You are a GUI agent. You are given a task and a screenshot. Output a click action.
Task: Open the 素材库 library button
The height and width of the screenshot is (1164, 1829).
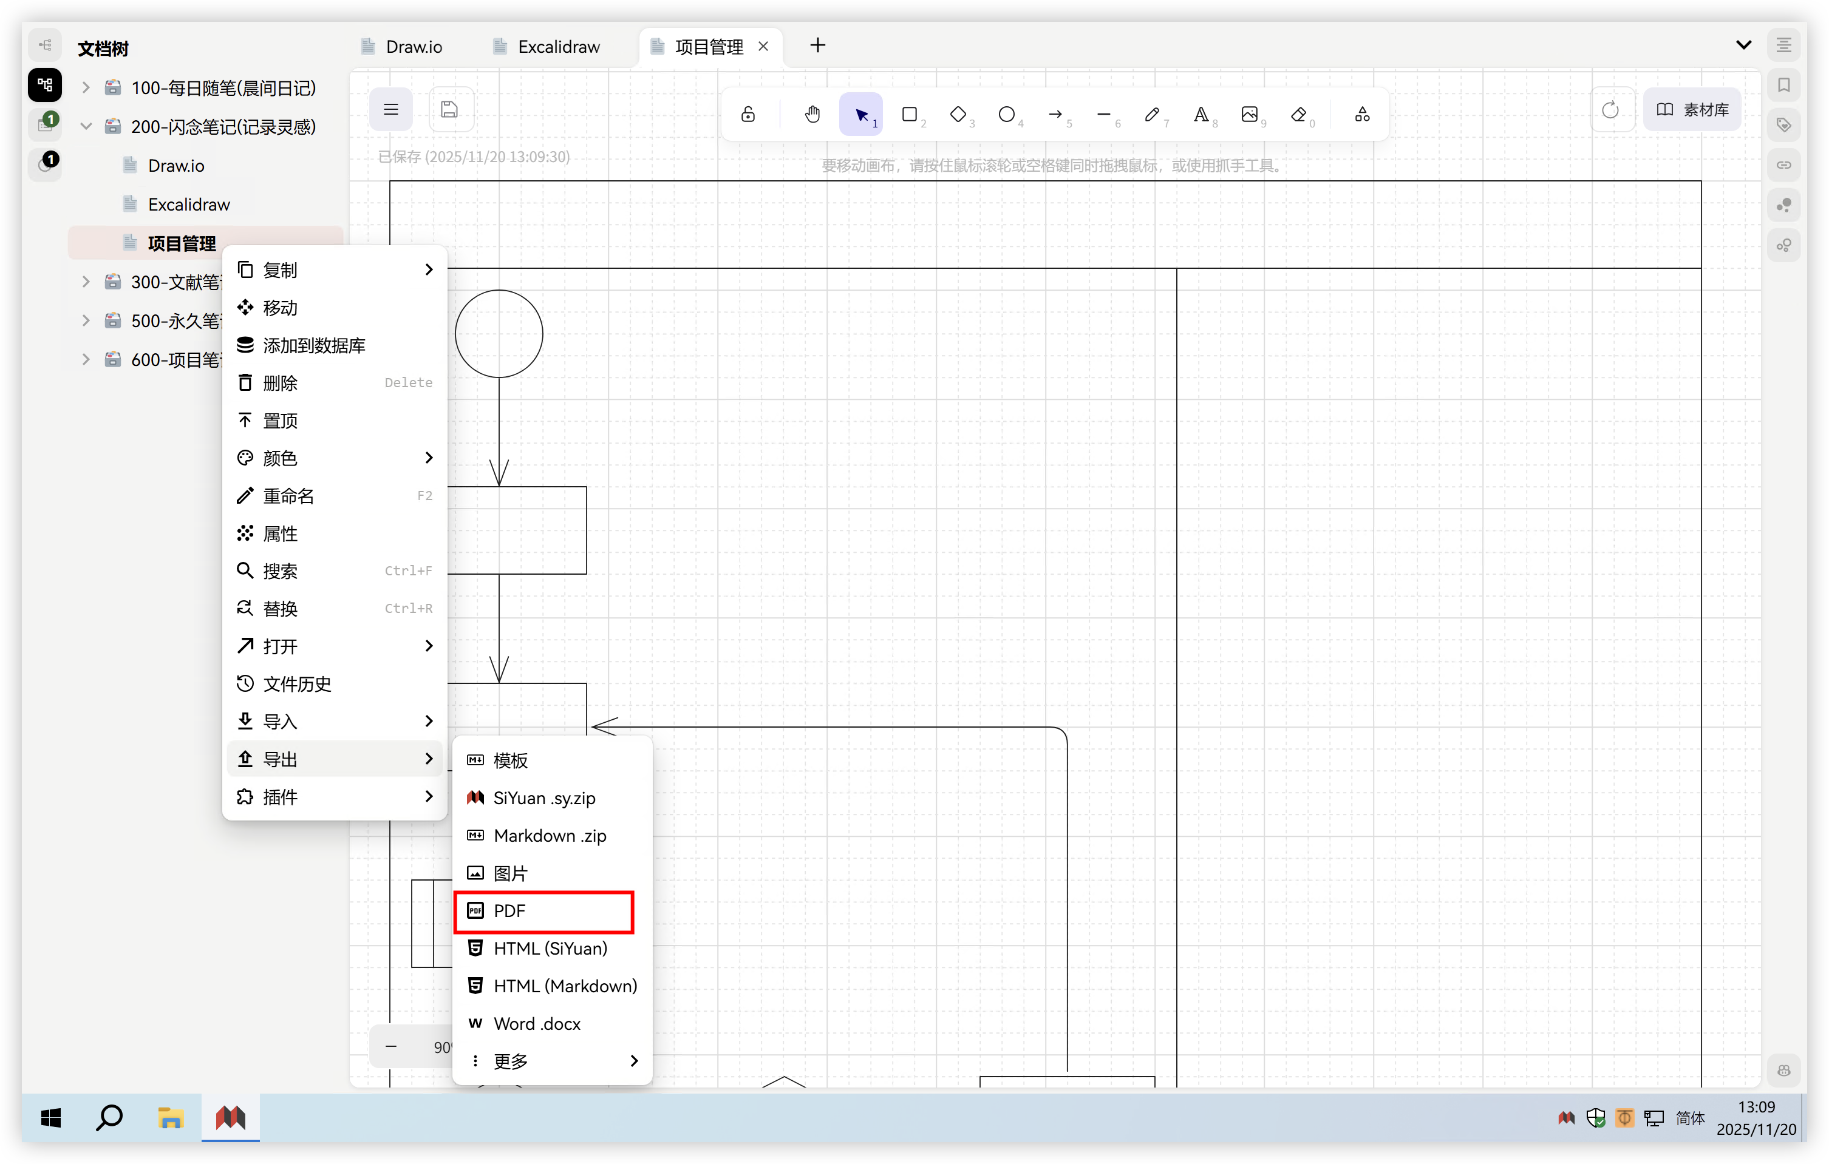coord(1692,109)
